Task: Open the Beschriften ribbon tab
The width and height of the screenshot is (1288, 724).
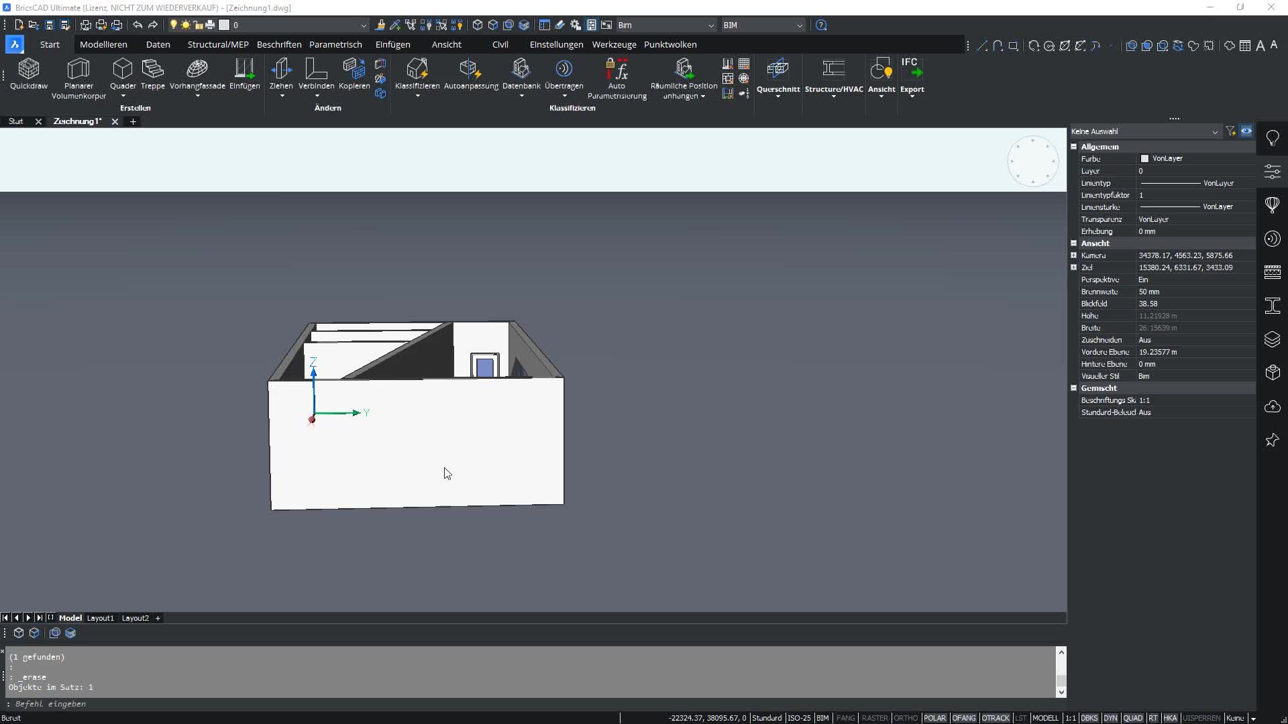Action: click(279, 44)
